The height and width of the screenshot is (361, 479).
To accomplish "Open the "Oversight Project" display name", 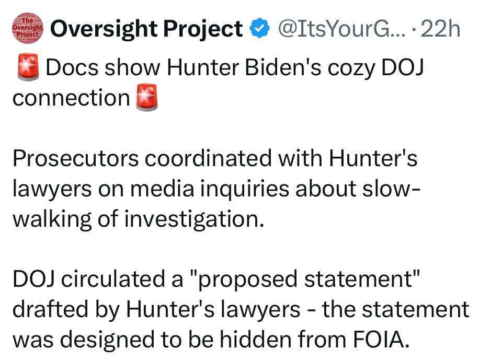I will coord(146,29).
